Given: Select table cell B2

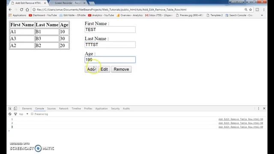Looking at the screenshot, I should click(x=47, y=46).
